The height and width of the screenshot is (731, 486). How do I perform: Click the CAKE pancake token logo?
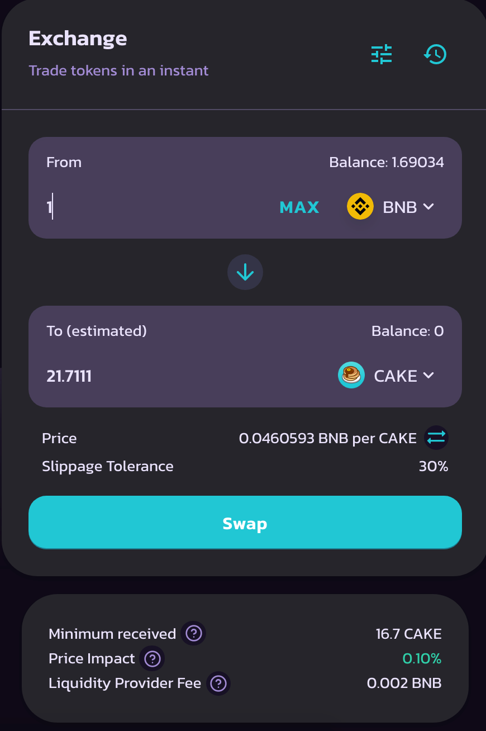pos(351,376)
